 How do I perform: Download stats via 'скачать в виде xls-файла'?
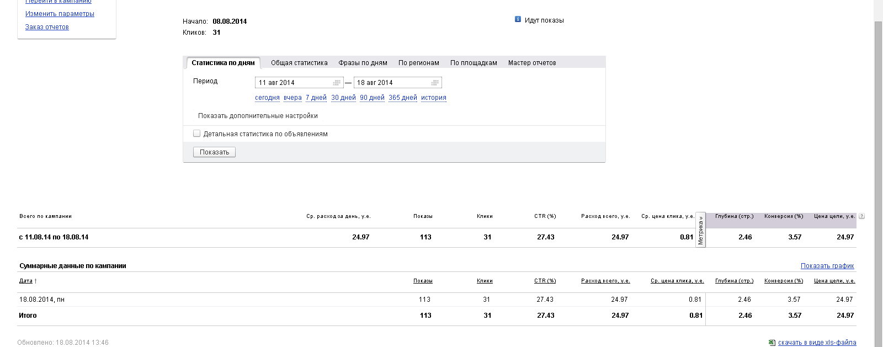coord(817,343)
